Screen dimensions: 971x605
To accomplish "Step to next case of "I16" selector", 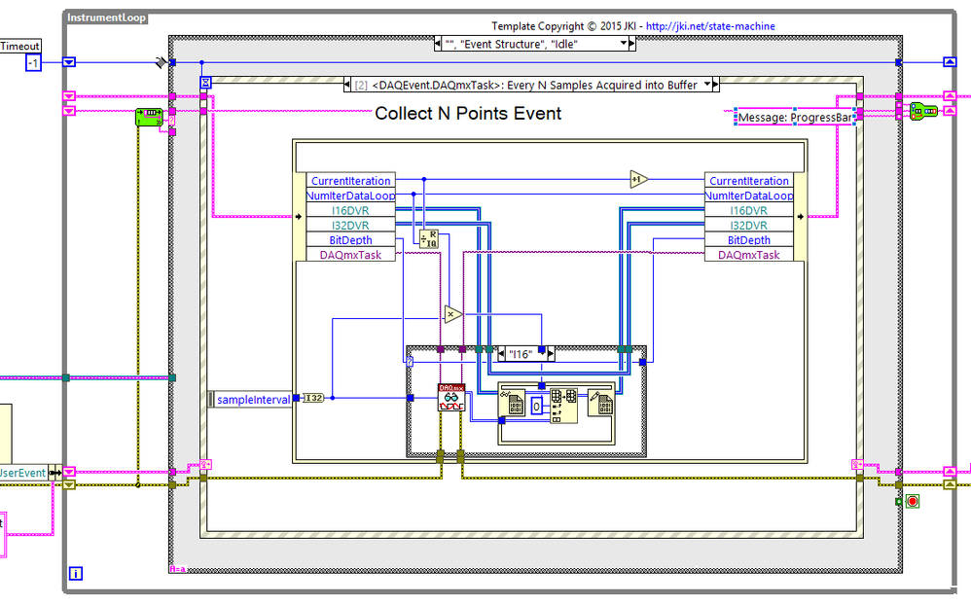I will click(x=551, y=354).
